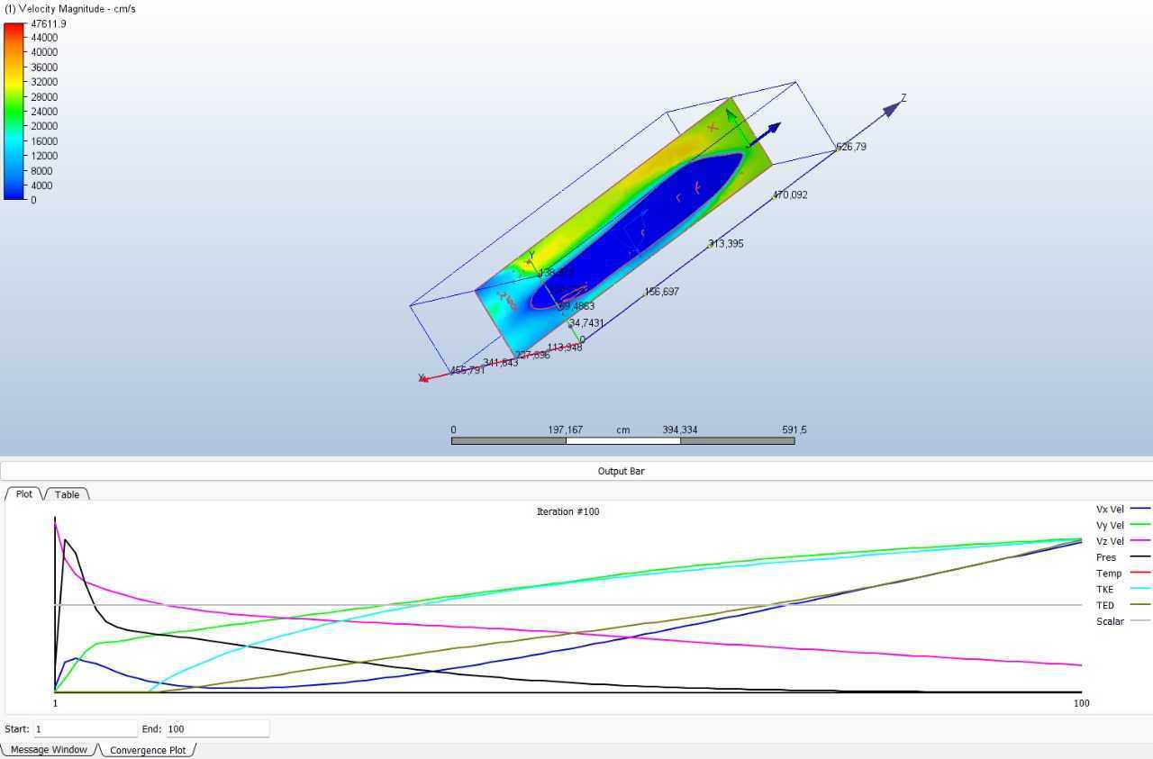Viewport: 1153px width, 759px height.
Task: Click the 34,7431 Y-axis coordinate label
Action: tap(586, 323)
